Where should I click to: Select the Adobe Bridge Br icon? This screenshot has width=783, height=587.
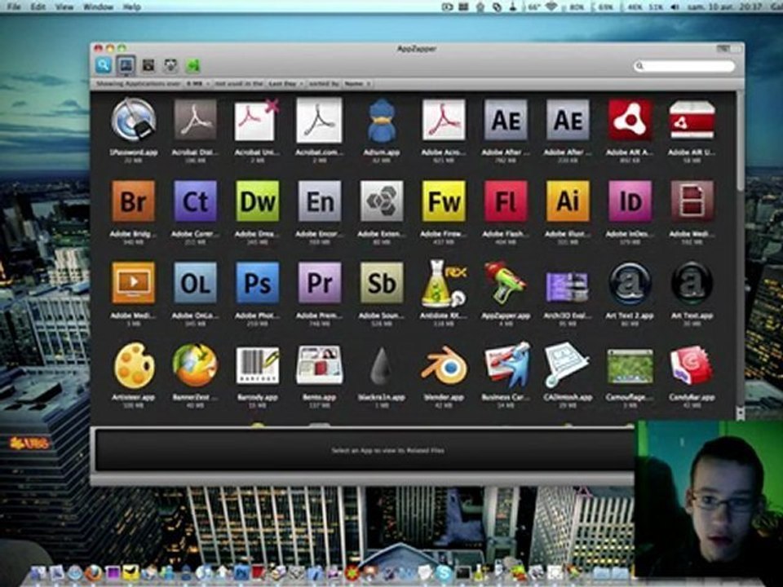coord(133,201)
